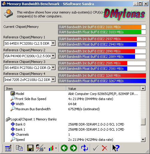Click the Int 3268 MB/s reference bar

(102, 76)
